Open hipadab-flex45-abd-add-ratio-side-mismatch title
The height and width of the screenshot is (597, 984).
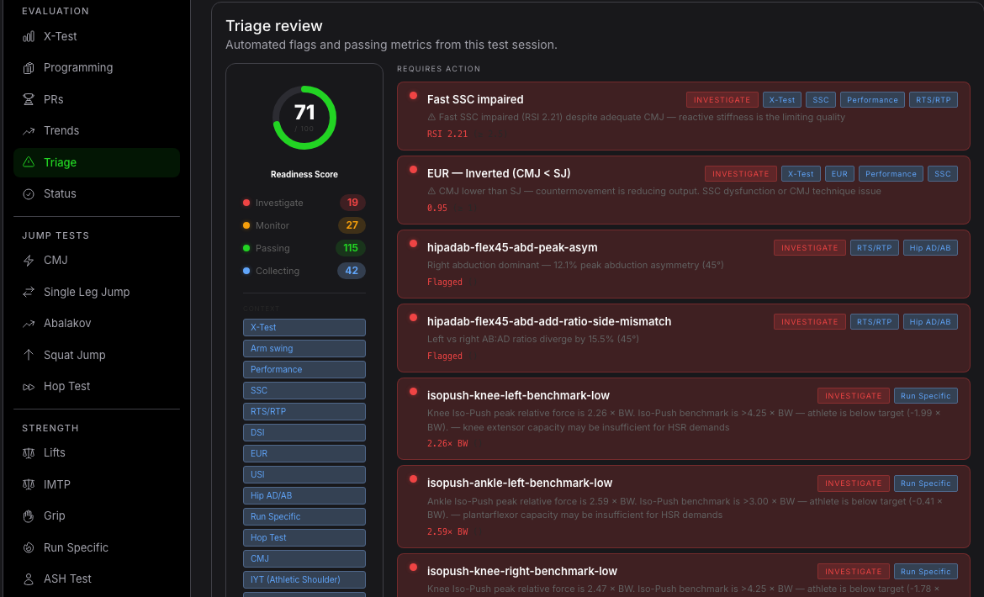click(x=549, y=322)
